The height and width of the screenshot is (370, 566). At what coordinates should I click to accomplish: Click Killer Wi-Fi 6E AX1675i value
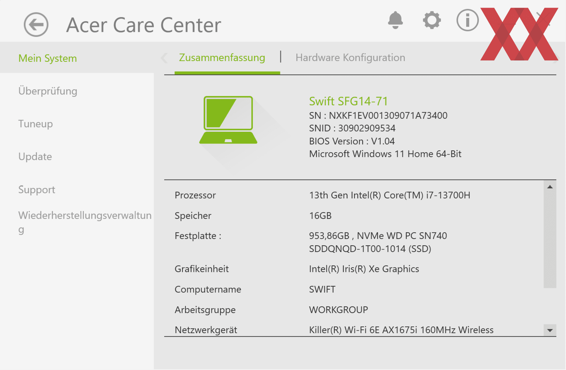point(401,330)
